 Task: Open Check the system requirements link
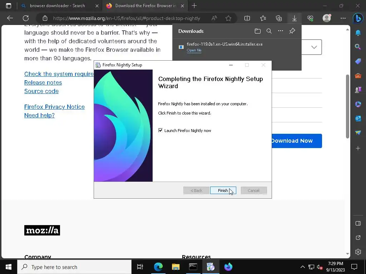point(59,74)
